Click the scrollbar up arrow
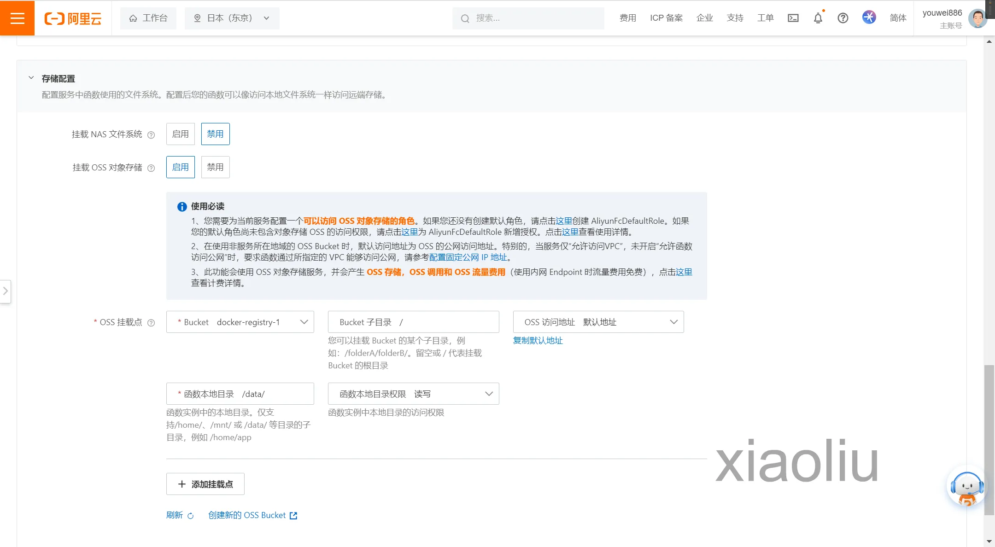 click(989, 41)
